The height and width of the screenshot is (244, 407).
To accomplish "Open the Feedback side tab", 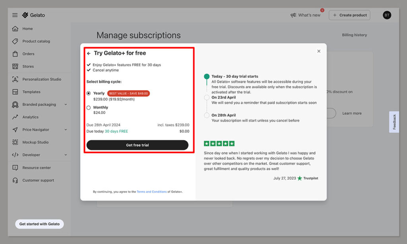I will pos(394,122).
